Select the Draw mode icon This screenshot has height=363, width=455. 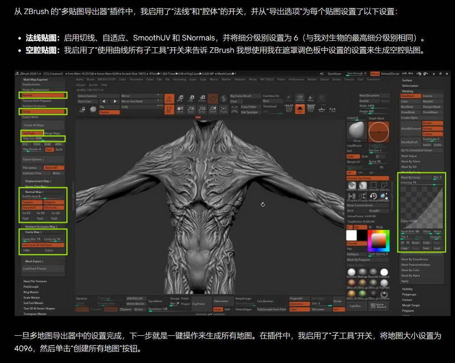(169, 99)
